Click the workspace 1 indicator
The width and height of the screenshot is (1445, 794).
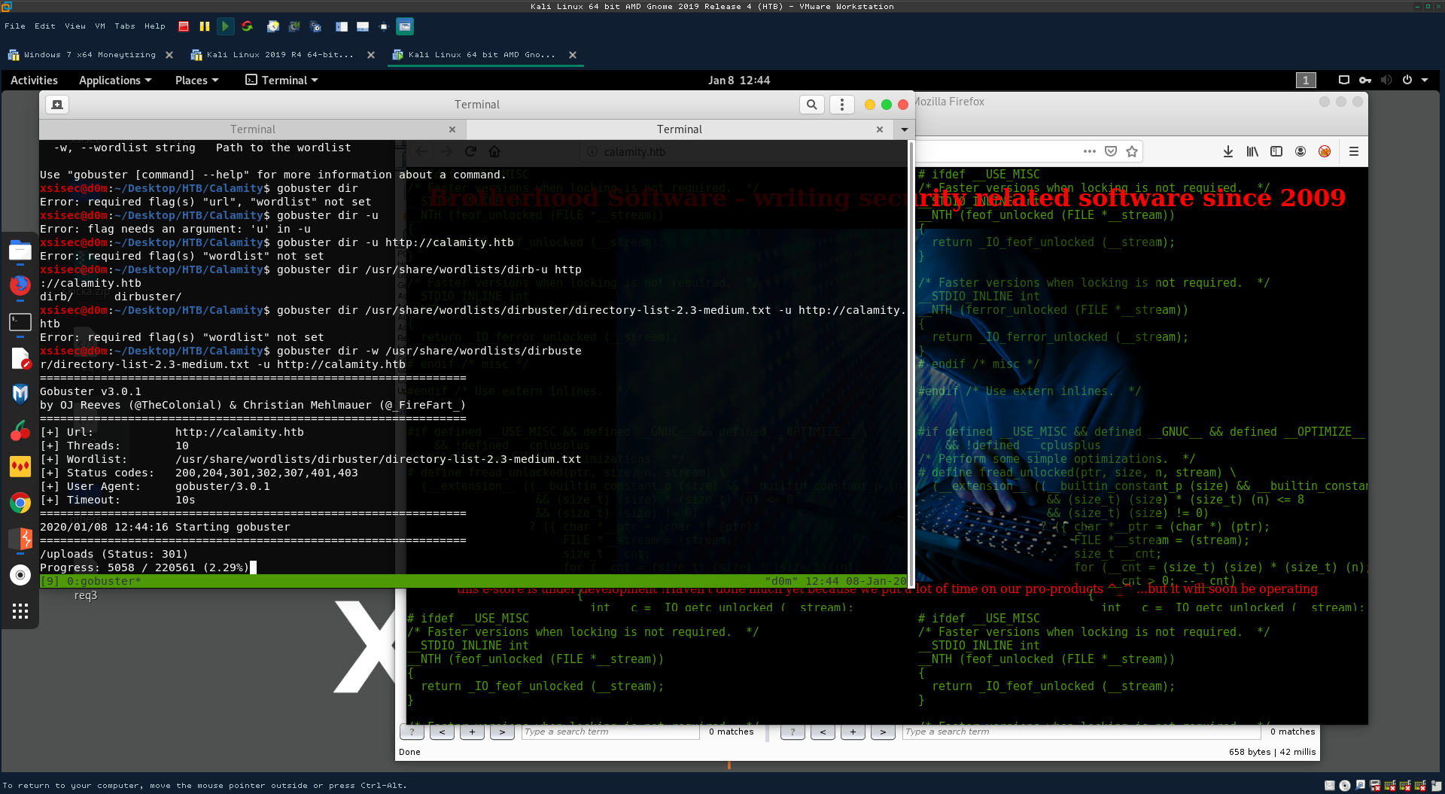[1306, 81]
